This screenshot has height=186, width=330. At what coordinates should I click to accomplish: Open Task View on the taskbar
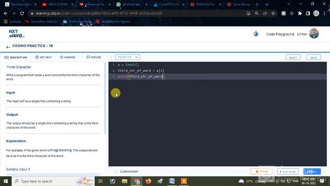[101, 181]
